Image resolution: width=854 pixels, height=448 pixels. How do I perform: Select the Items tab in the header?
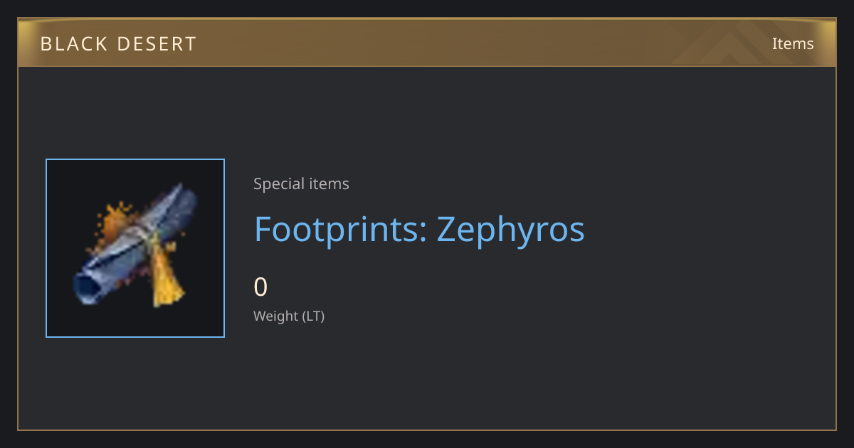(793, 43)
